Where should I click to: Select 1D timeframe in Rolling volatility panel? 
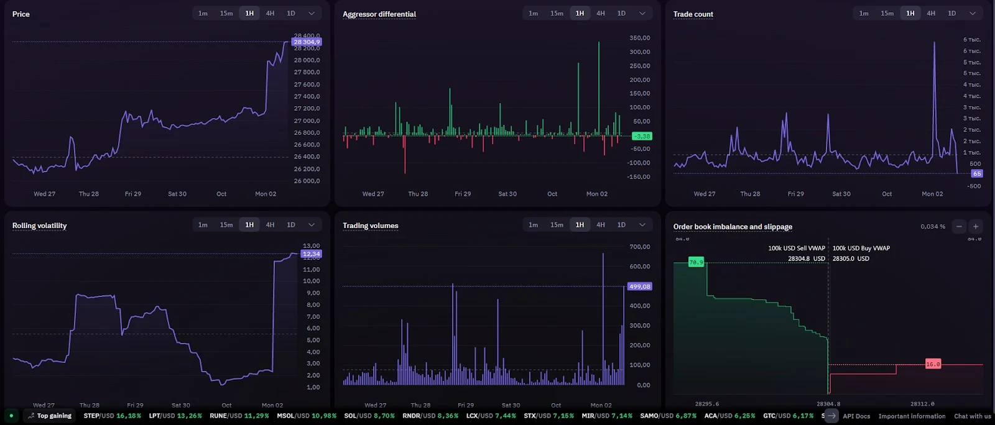click(x=291, y=225)
